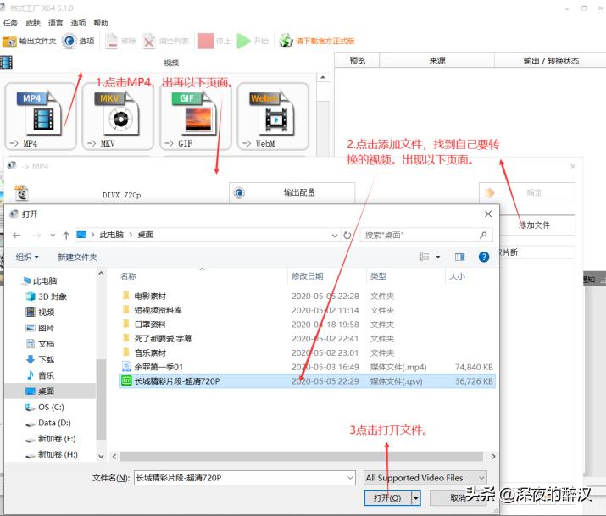This screenshot has height=516, width=606.
Task: Click the up one level arrow
Action: (x=66, y=236)
